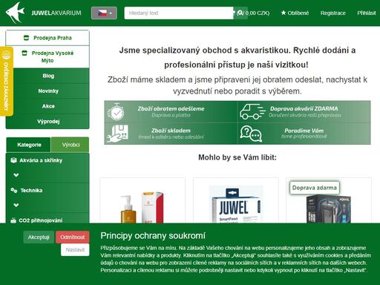
Task: Click the 'Doprava zdarma' product badge
Action: click(x=315, y=188)
